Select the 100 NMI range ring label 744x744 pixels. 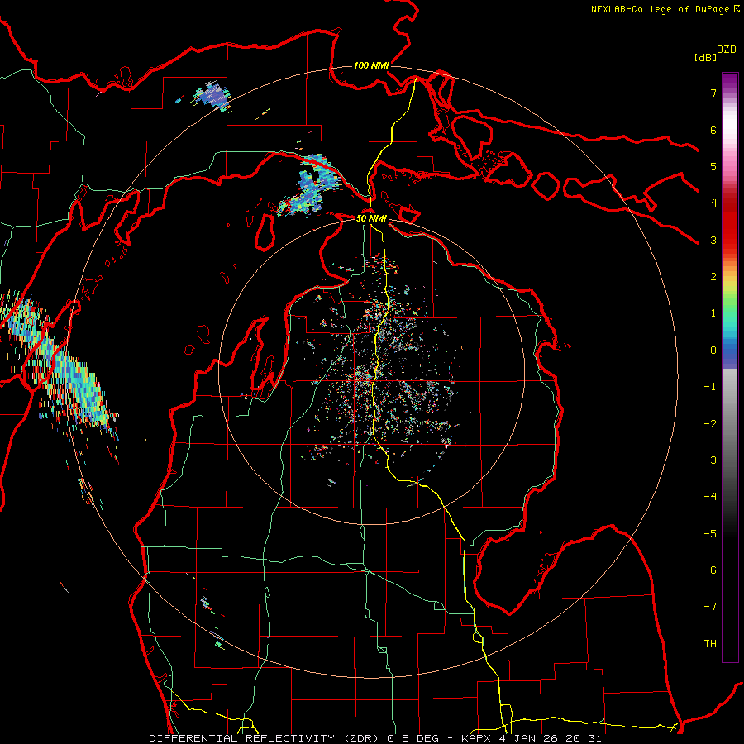tap(371, 65)
